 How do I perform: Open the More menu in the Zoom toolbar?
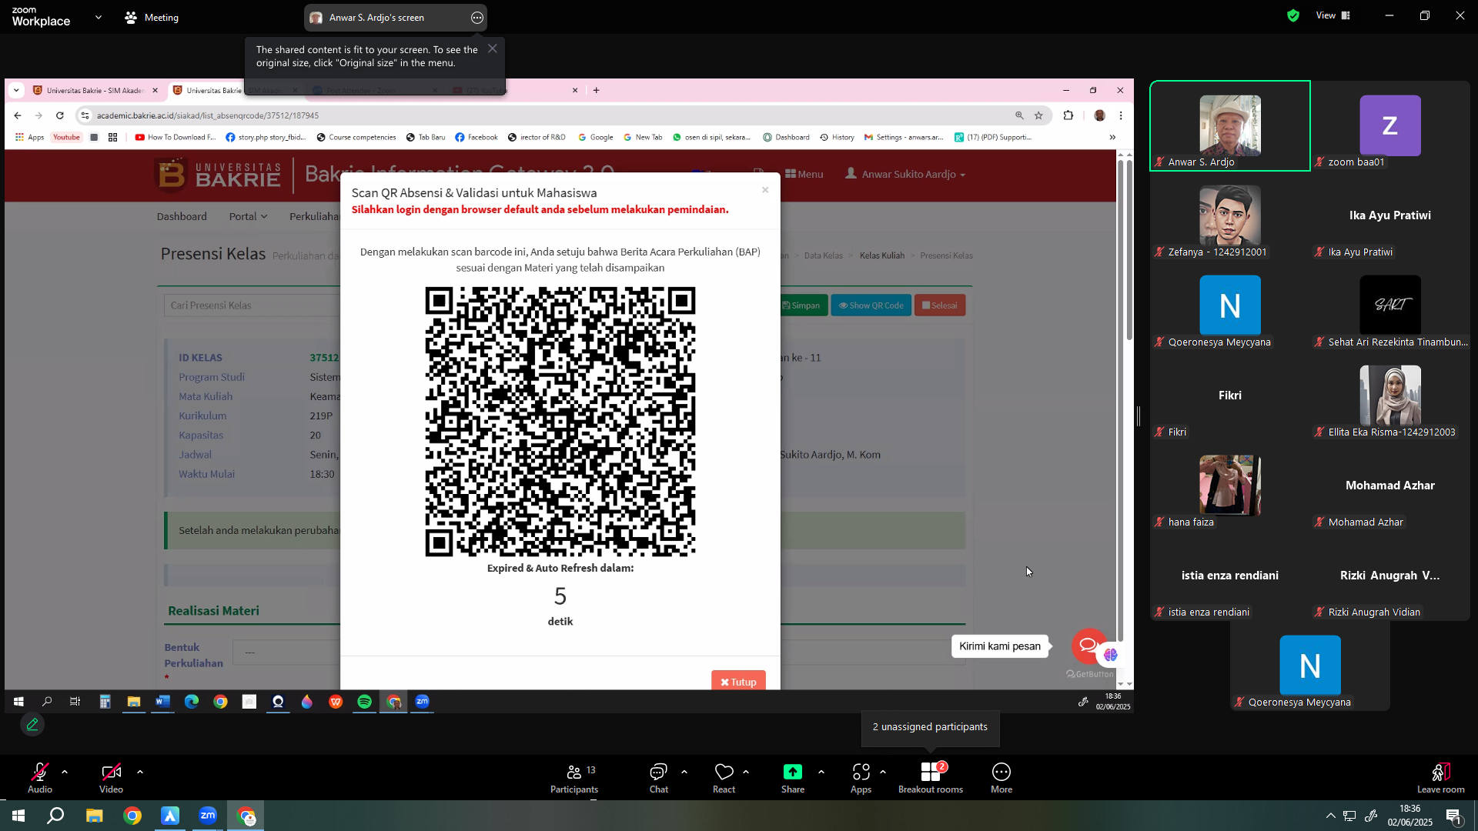pyautogui.click(x=1001, y=777)
